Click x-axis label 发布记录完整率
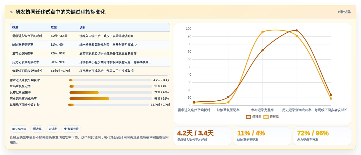Screen dimensions: 361x155 [x=262, y=110]
